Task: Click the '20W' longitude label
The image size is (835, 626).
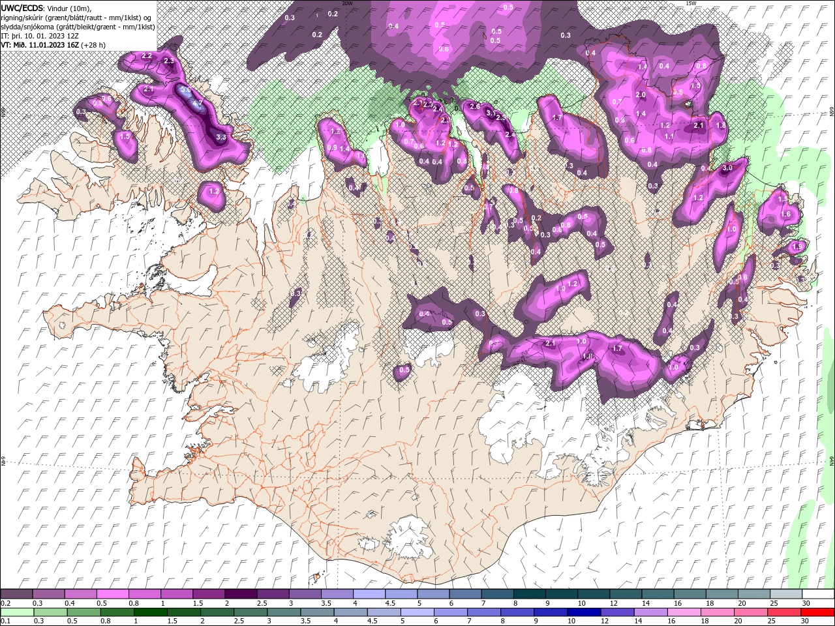Action: 347,3
